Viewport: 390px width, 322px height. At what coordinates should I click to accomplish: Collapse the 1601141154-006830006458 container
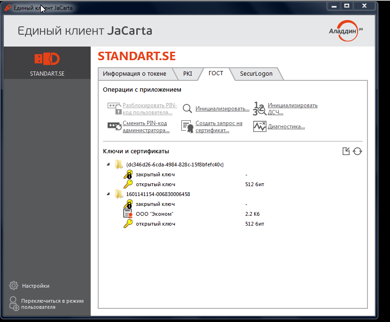(108, 194)
